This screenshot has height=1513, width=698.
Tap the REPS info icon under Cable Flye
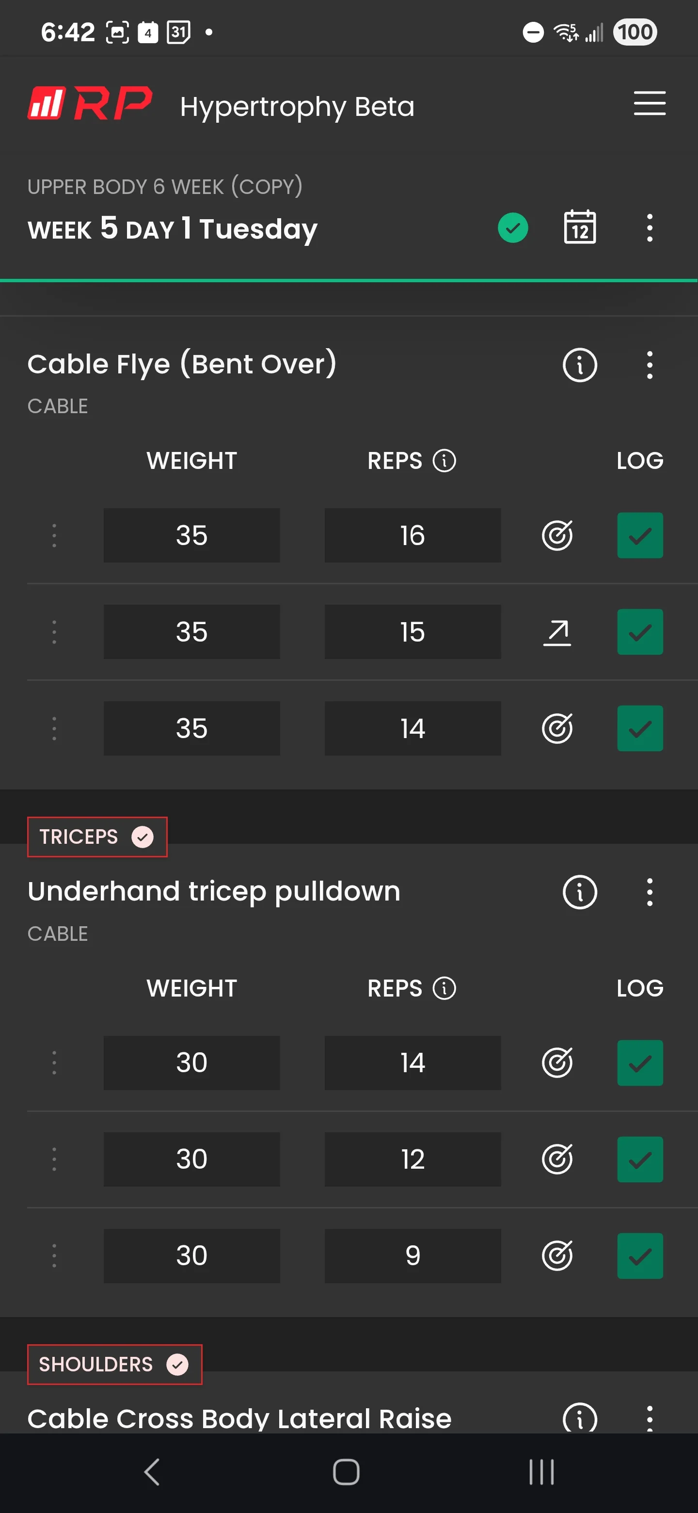point(444,461)
